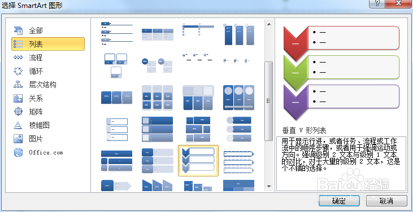413x212 pixels.
Task: Click the 垂直 V 形列表 layout title
Action: 304,130
